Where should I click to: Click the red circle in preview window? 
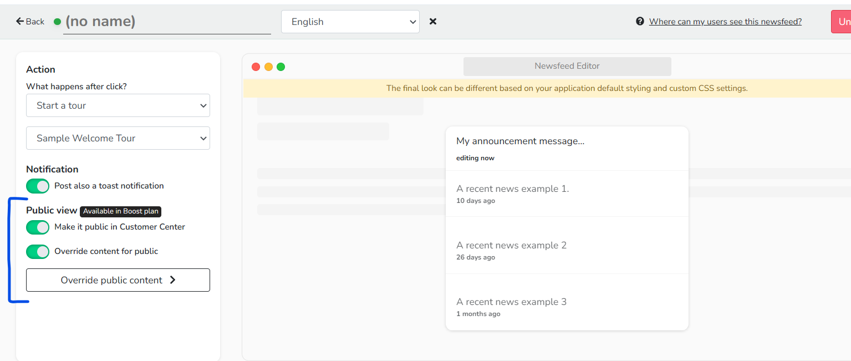coord(256,67)
